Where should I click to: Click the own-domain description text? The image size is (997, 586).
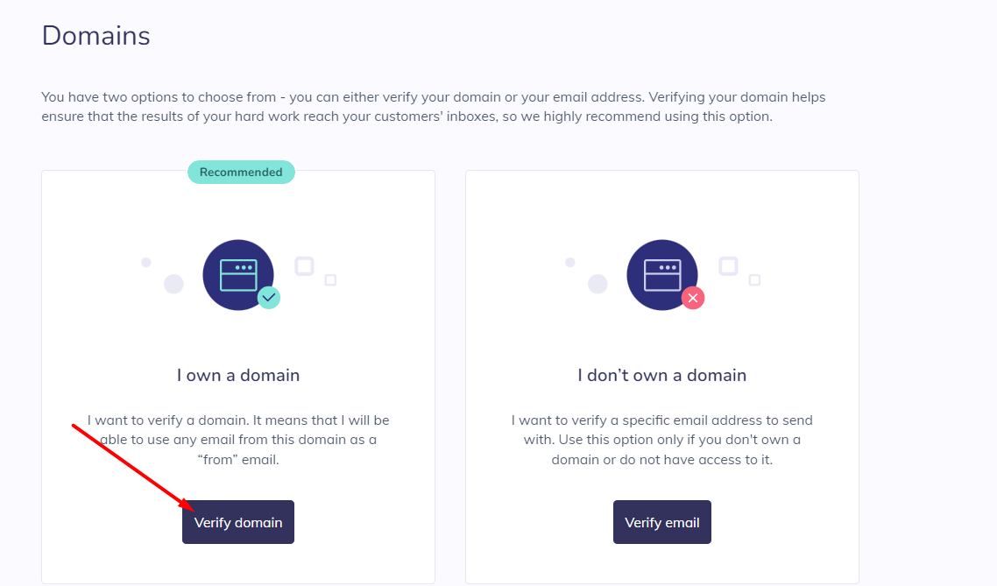238,440
